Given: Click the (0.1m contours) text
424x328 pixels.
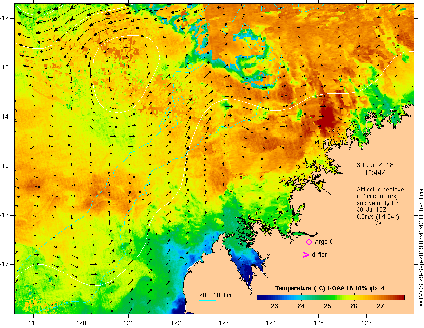Looking at the screenshot, I should [x=377, y=196].
